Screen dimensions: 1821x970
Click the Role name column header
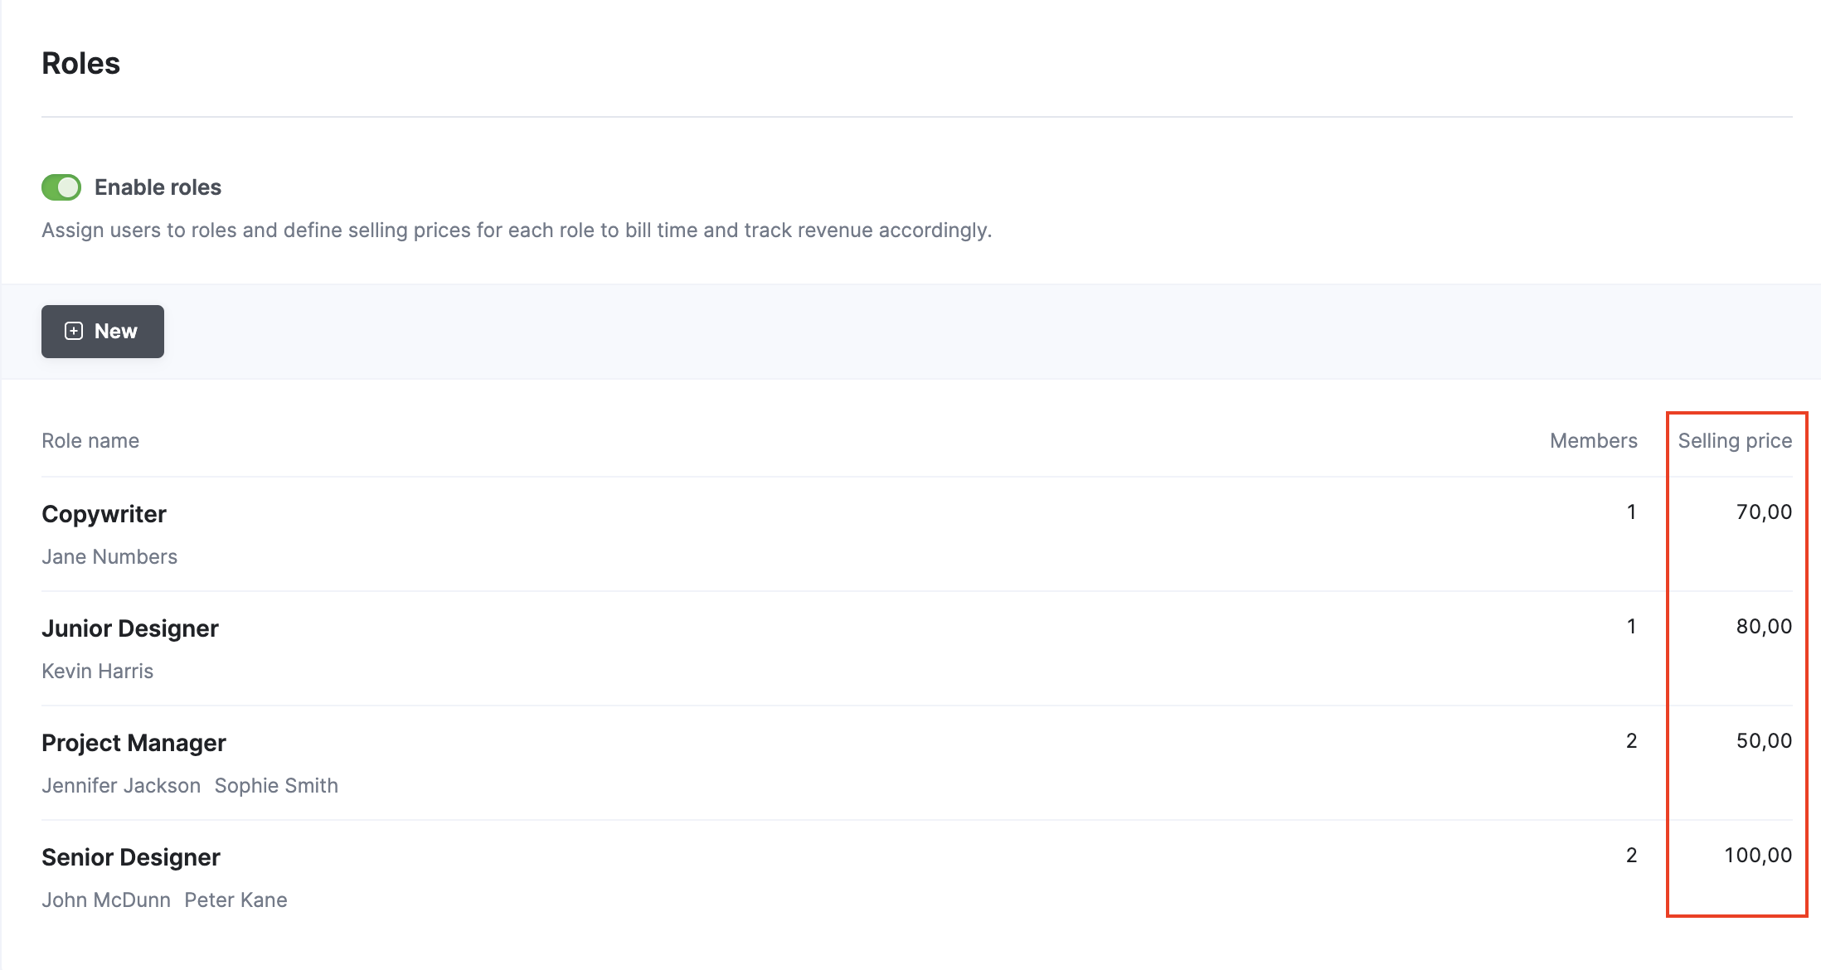coord(90,441)
